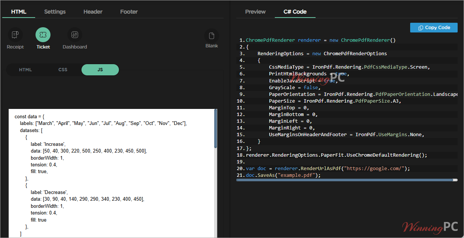
Task: Click 'fill: true,' in Increase dataset
Action: coord(39,172)
